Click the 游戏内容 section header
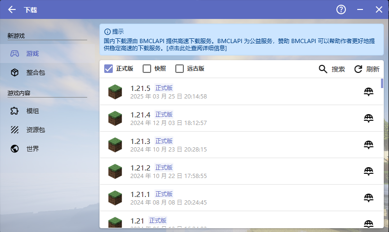The width and height of the screenshot is (389, 232). coord(19,93)
